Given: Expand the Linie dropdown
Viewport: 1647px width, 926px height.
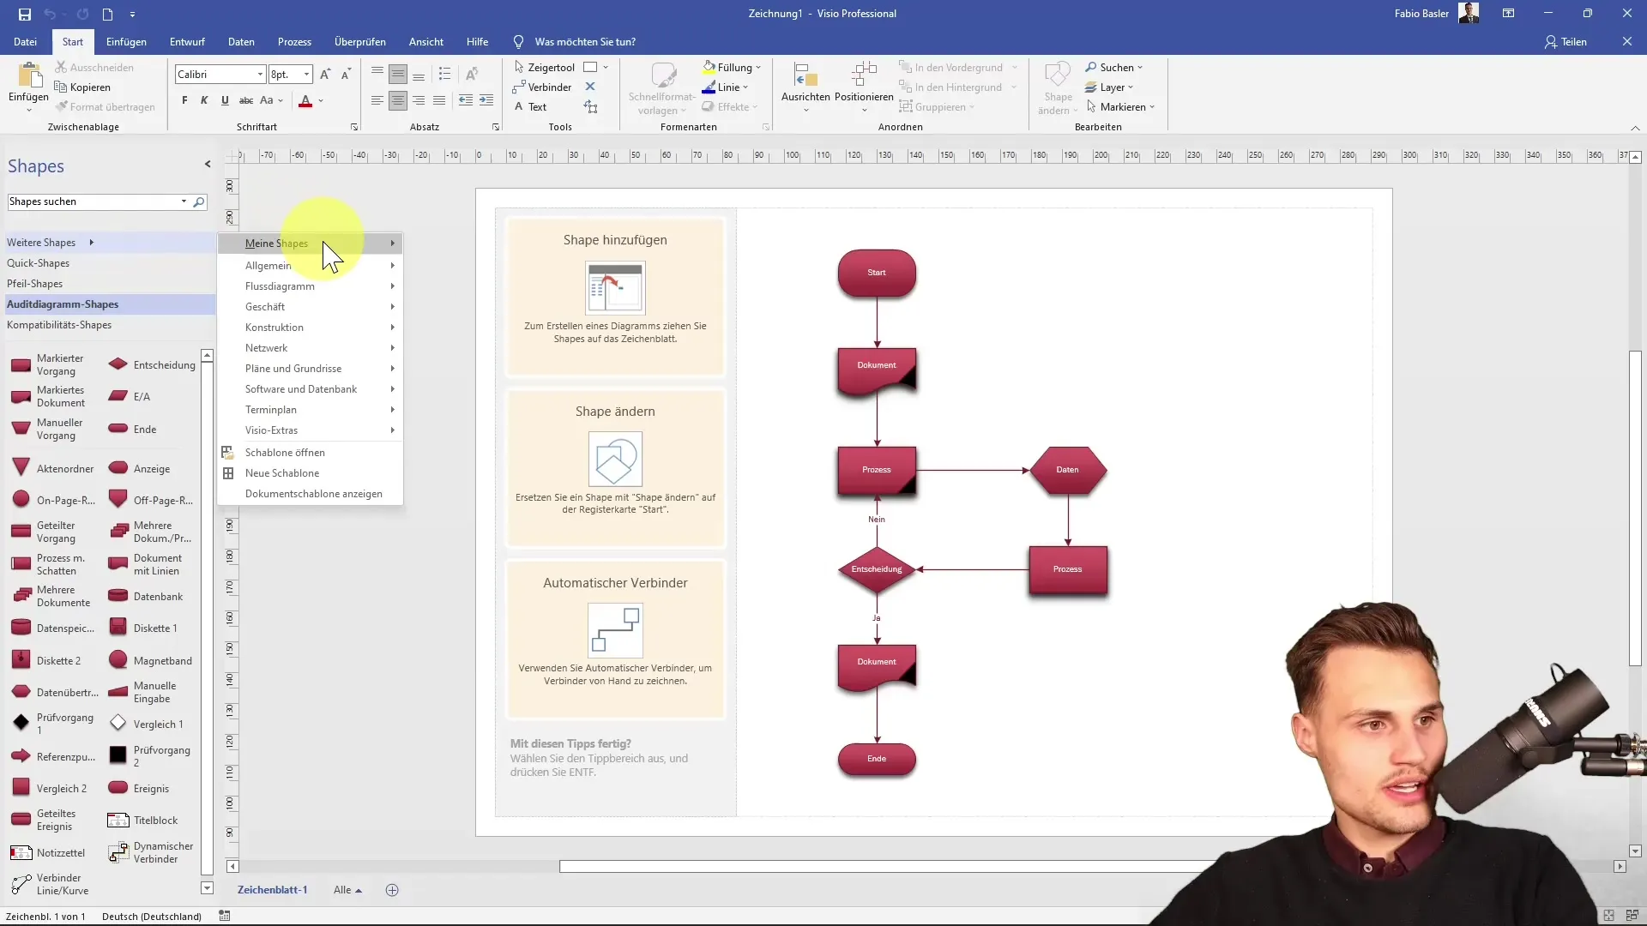Looking at the screenshot, I should [x=745, y=87].
